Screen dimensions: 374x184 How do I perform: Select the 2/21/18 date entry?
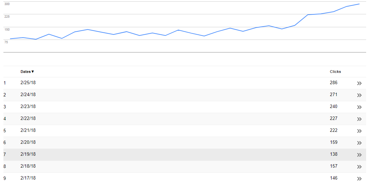(x=28, y=131)
